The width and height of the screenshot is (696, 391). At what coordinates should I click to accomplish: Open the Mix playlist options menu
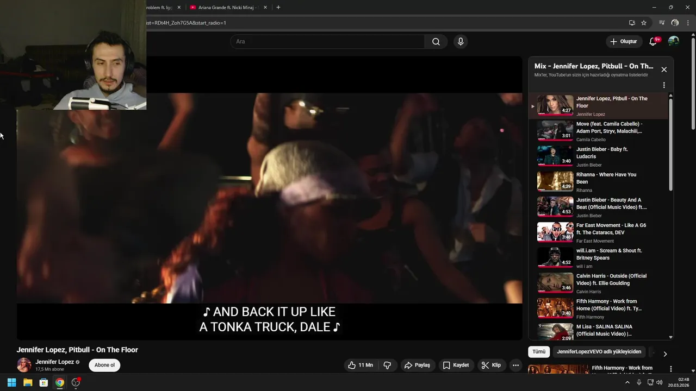pyautogui.click(x=664, y=85)
